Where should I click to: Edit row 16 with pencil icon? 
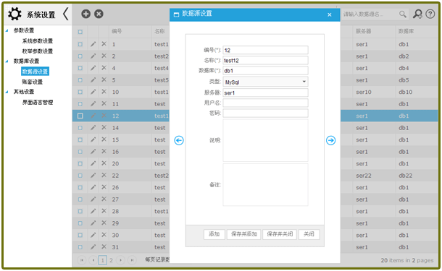coord(93,152)
